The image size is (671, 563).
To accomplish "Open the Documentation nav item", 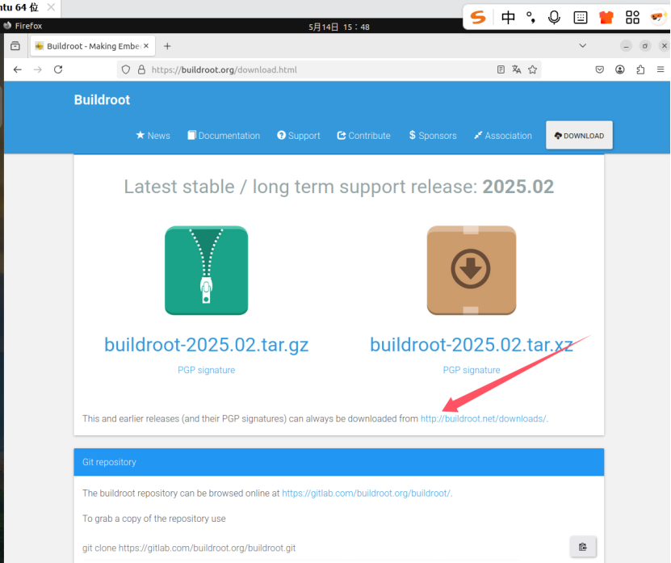I will [224, 136].
